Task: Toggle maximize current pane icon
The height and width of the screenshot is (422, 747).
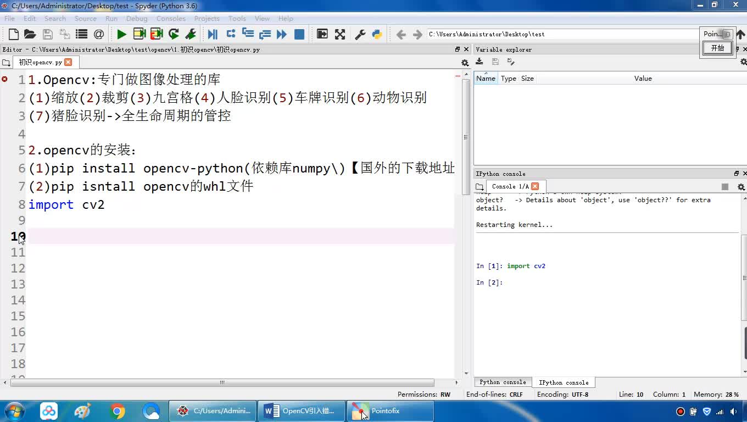Action: click(322, 34)
